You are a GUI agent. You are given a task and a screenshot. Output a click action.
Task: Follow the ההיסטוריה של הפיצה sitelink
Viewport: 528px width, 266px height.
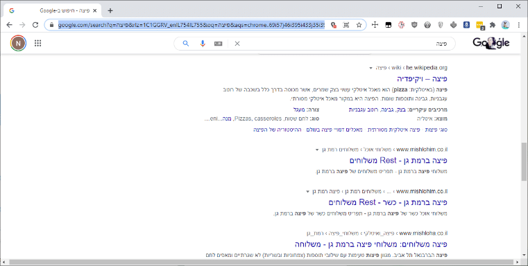tap(277, 130)
